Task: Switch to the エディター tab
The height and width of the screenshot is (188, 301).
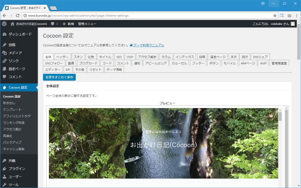Action: pos(53,70)
